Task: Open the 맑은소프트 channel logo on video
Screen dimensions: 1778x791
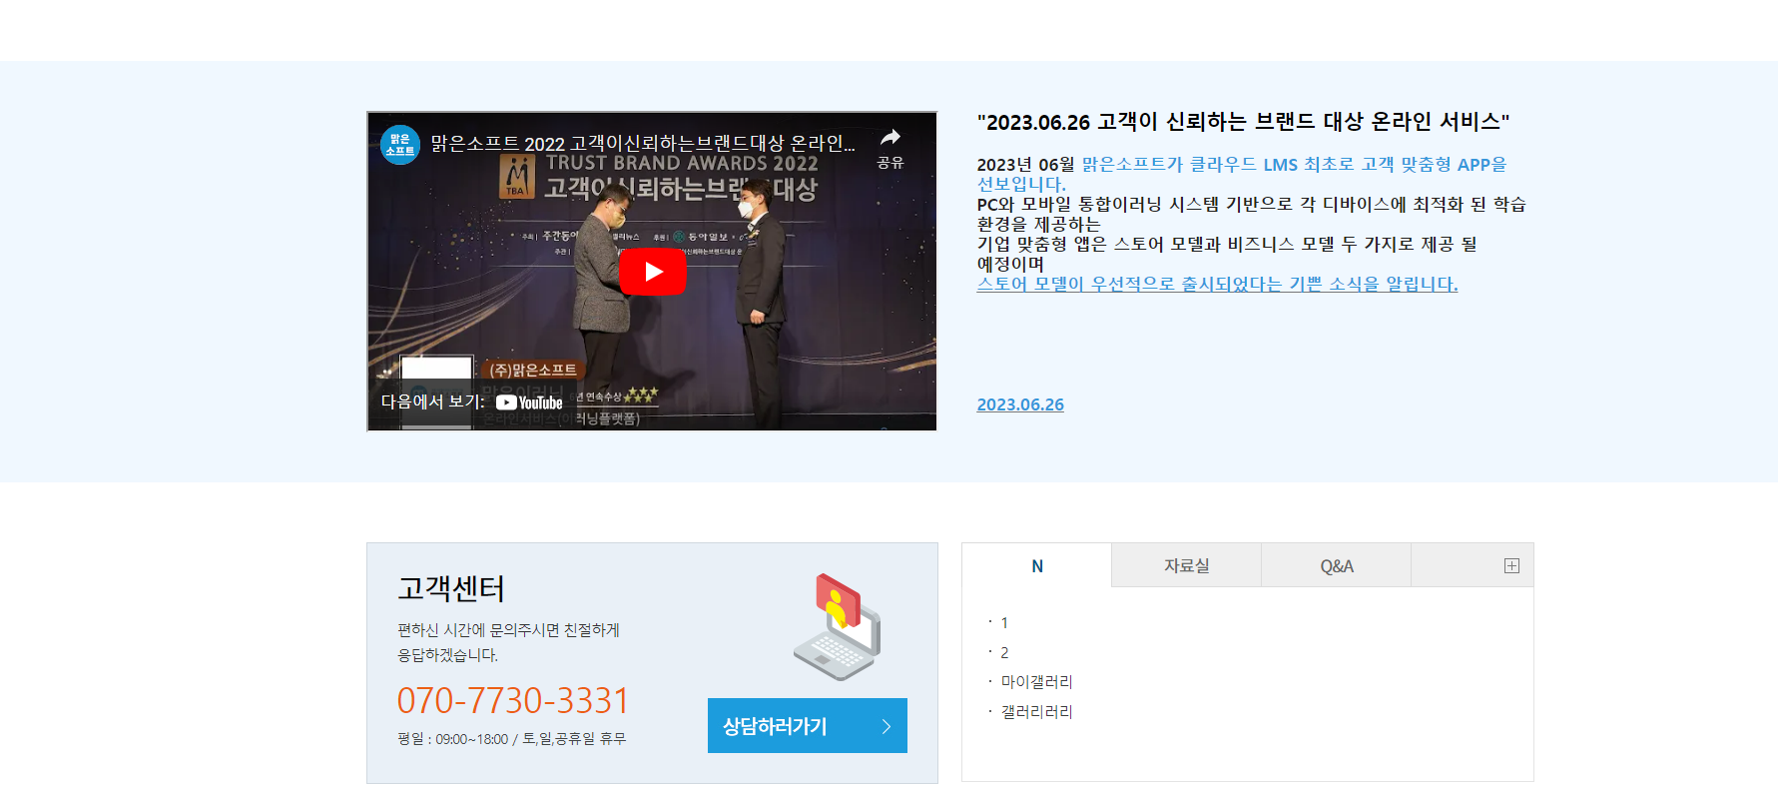Action: [x=400, y=145]
